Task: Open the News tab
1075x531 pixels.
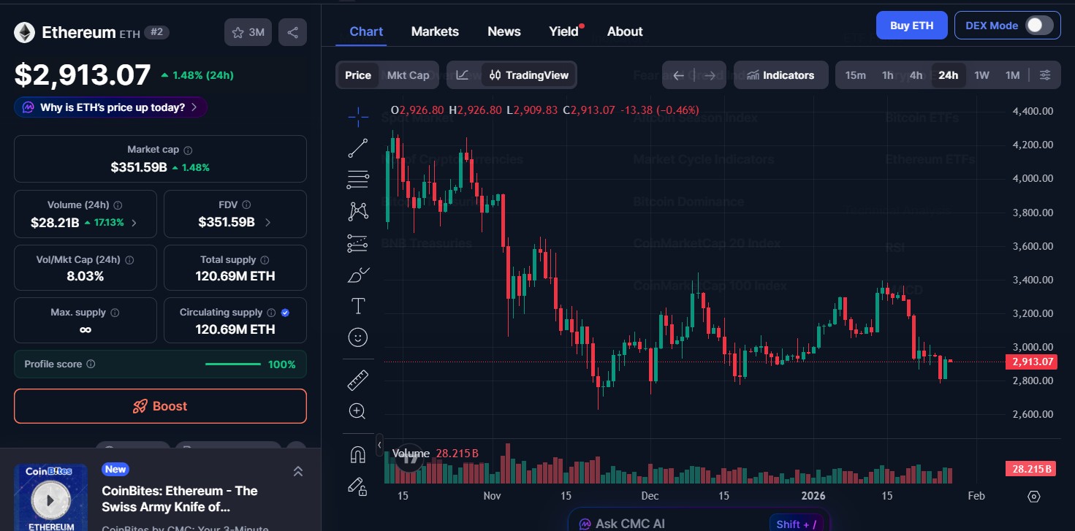Action: coord(504,31)
